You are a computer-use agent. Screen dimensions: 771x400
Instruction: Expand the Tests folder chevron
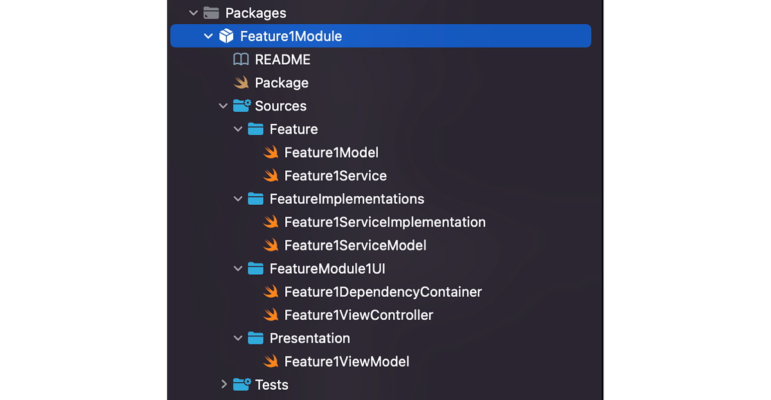pos(224,384)
